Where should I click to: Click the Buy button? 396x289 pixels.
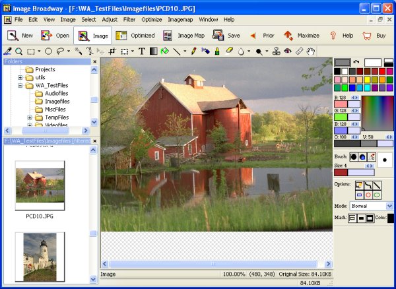[x=374, y=35]
